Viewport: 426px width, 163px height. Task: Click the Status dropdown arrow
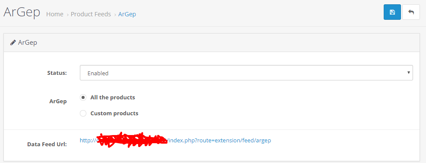(x=408, y=73)
